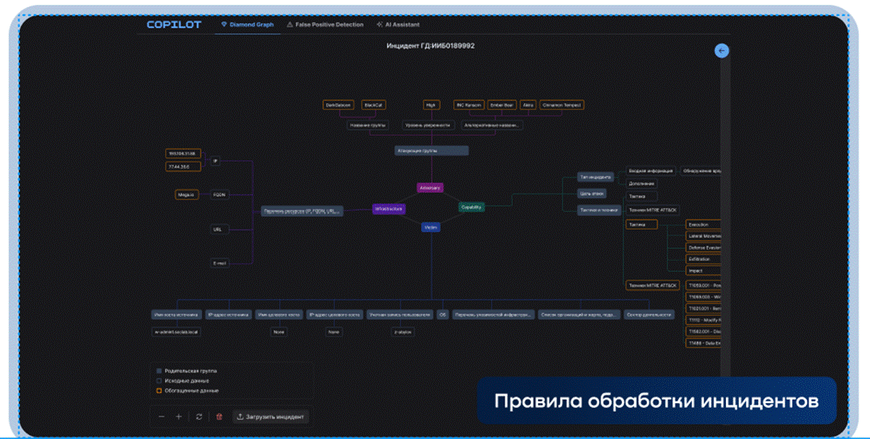This screenshot has width=870, height=439.
Task: Switch to False Positive Detection tab
Action: coord(325,25)
